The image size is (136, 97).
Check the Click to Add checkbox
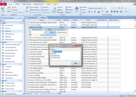coord(52,58)
